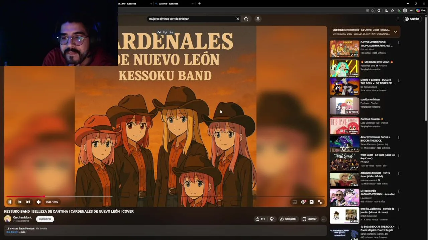Clear the YouTube search box text
428x240 pixels.
point(238,19)
